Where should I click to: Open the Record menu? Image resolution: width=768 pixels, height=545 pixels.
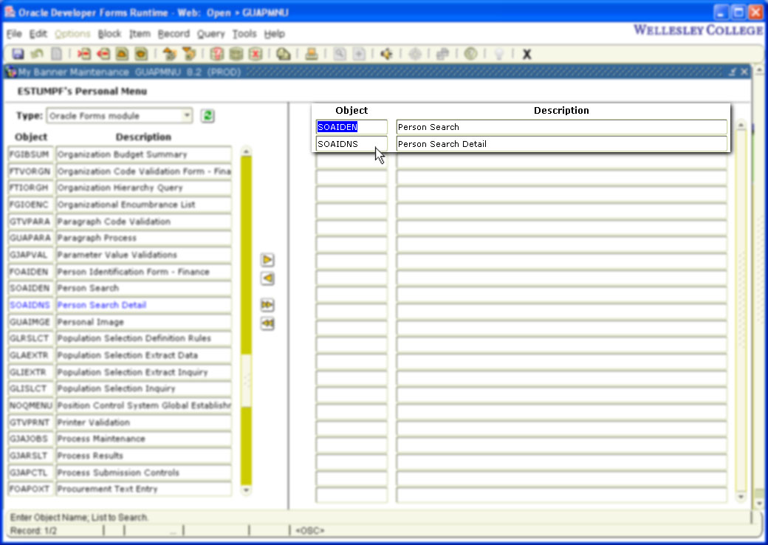(x=174, y=34)
